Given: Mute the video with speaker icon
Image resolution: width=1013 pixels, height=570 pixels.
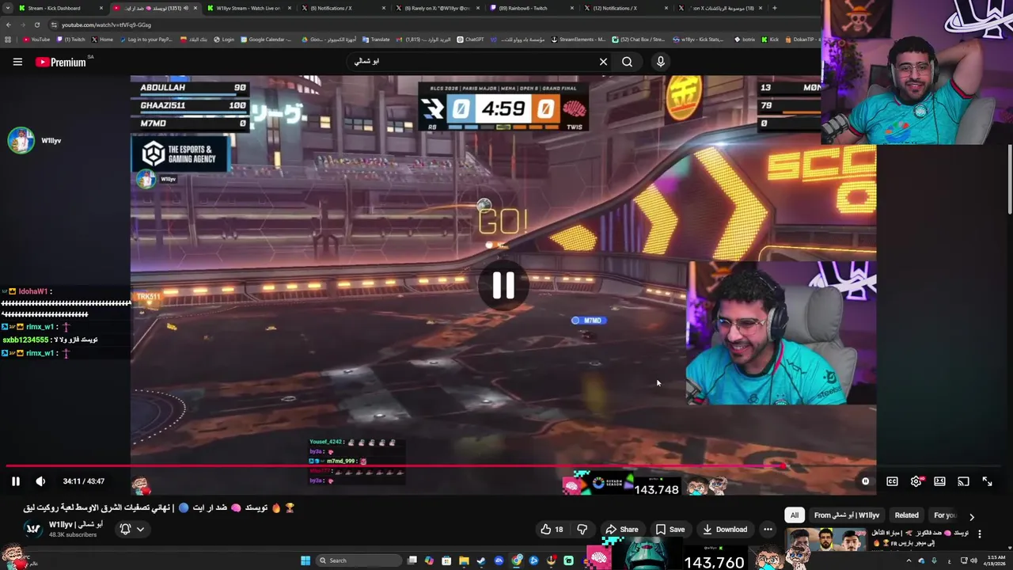Looking at the screenshot, I should point(40,481).
